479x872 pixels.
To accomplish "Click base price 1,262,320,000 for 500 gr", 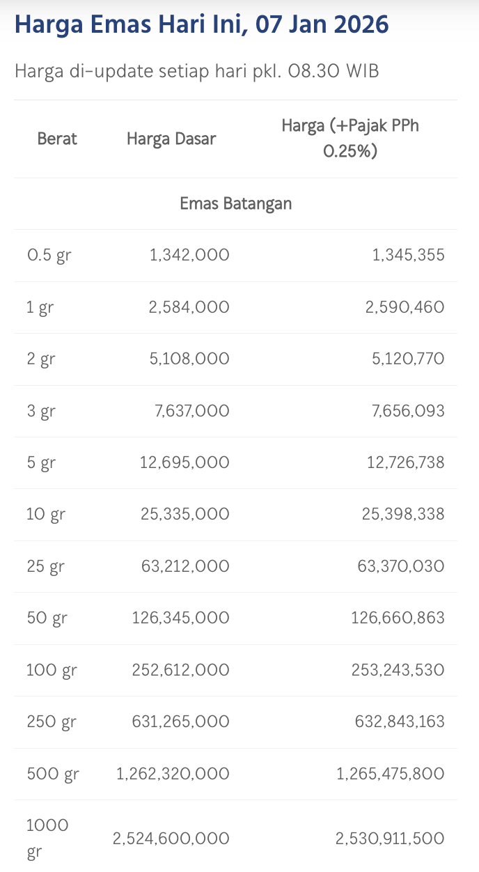I will pyautogui.click(x=173, y=774).
